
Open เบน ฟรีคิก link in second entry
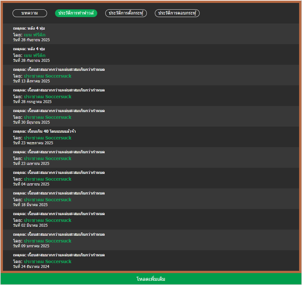34,55
